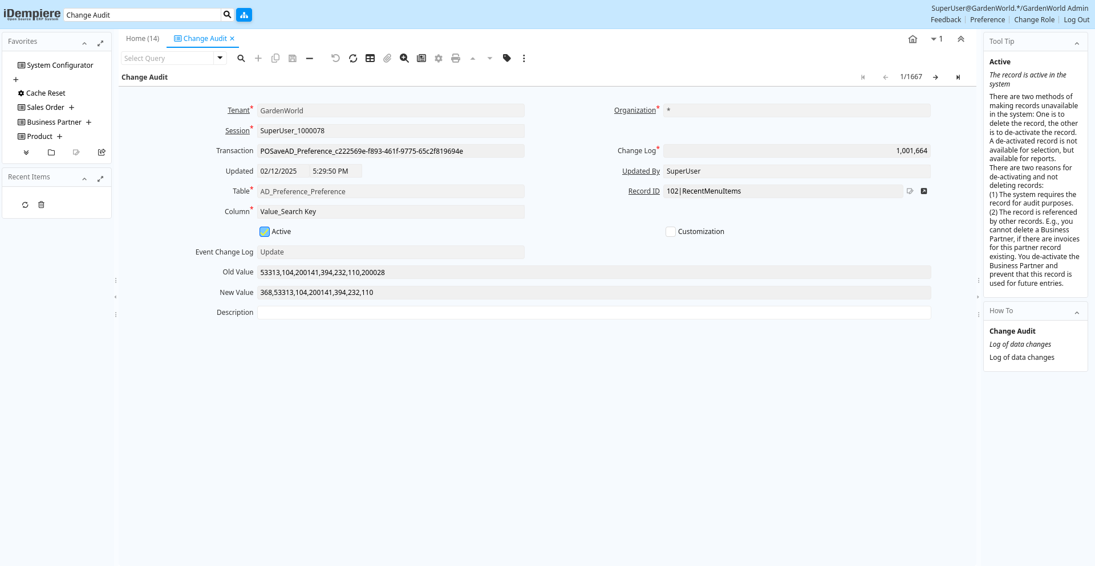Open Zoom Across from the toolbar
The image size is (1095, 566).
point(404,59)
